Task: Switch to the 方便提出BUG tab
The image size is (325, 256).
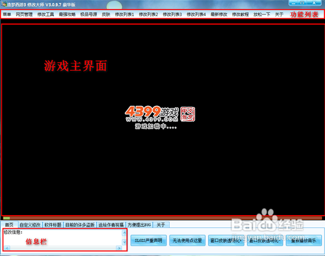Action: coord(139,225)
